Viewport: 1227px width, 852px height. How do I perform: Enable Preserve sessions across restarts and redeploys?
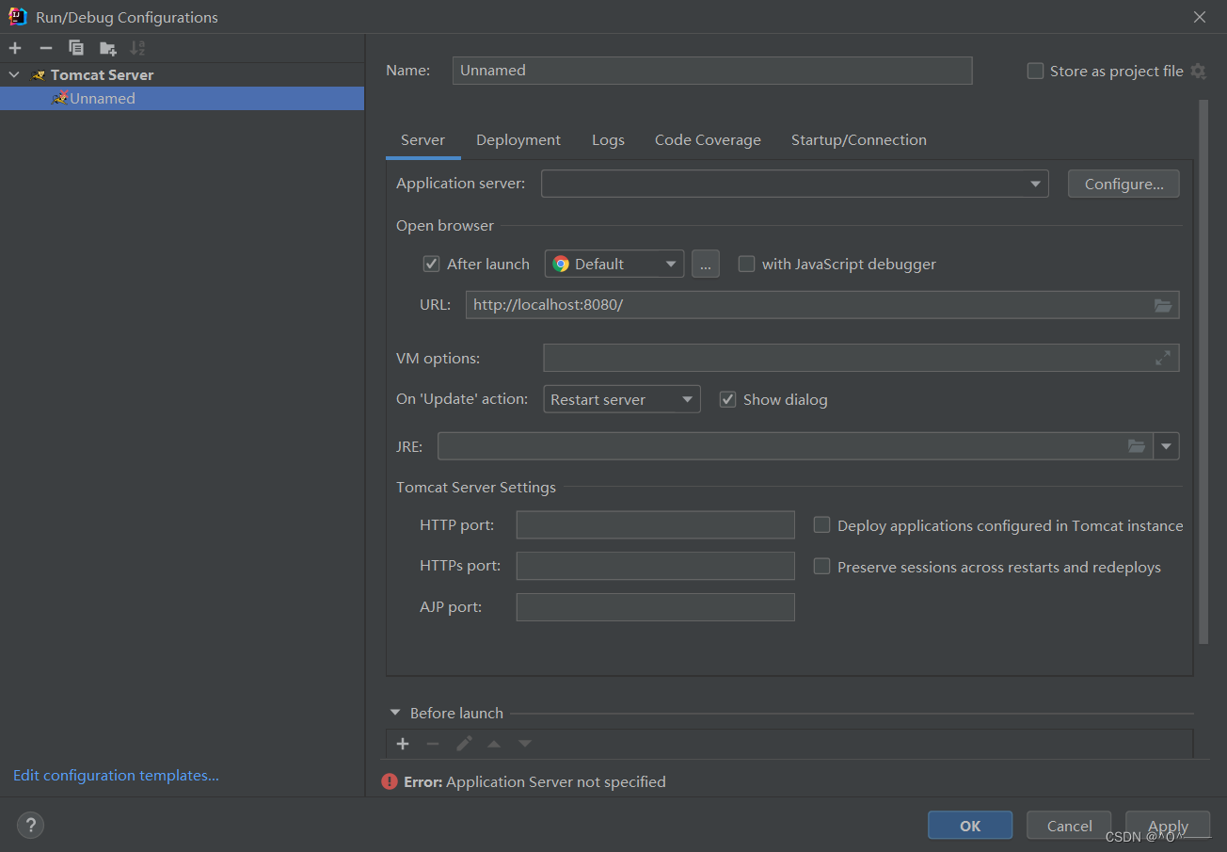coord(821,567)
